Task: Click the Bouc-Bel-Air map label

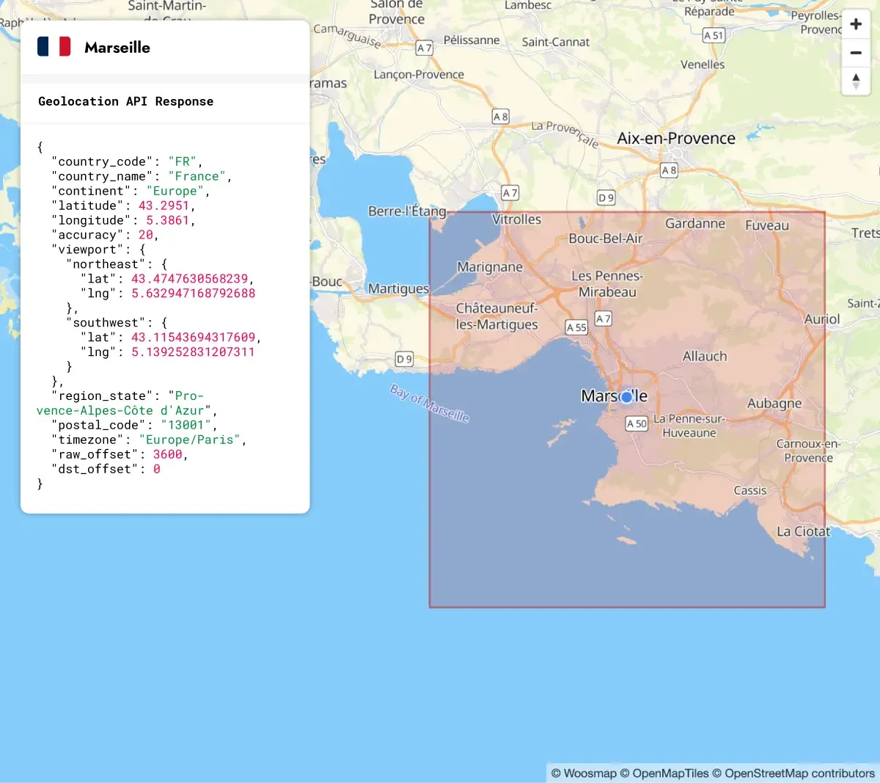Action: (x=606, y=238)
